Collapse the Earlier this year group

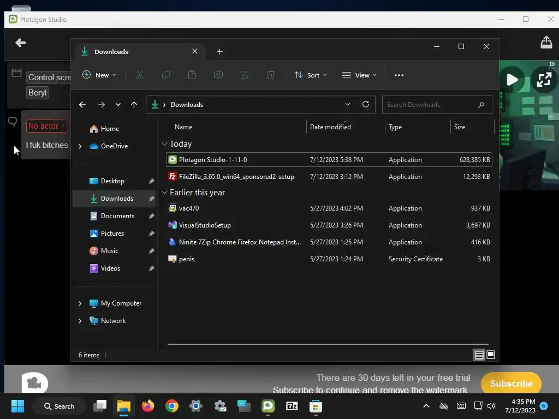coord(164,193)
